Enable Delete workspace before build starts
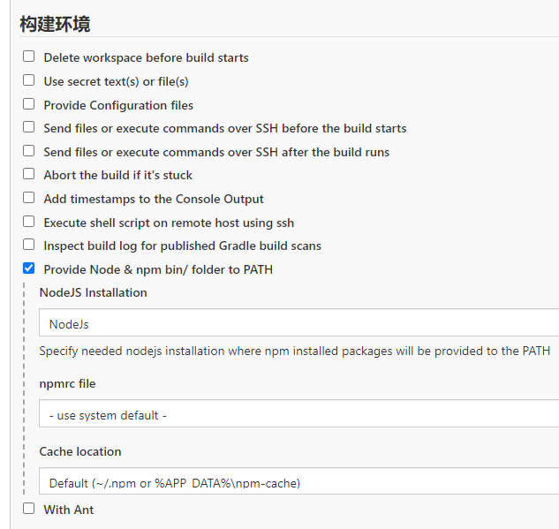 [29, 57]
